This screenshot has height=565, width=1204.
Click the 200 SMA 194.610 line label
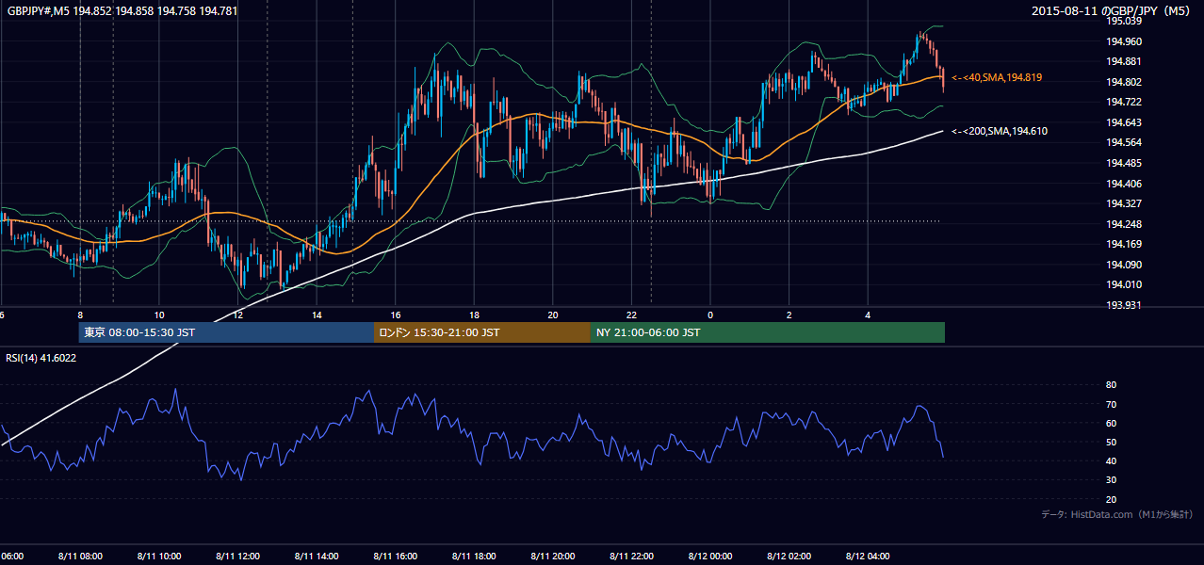pos(1000,131)
